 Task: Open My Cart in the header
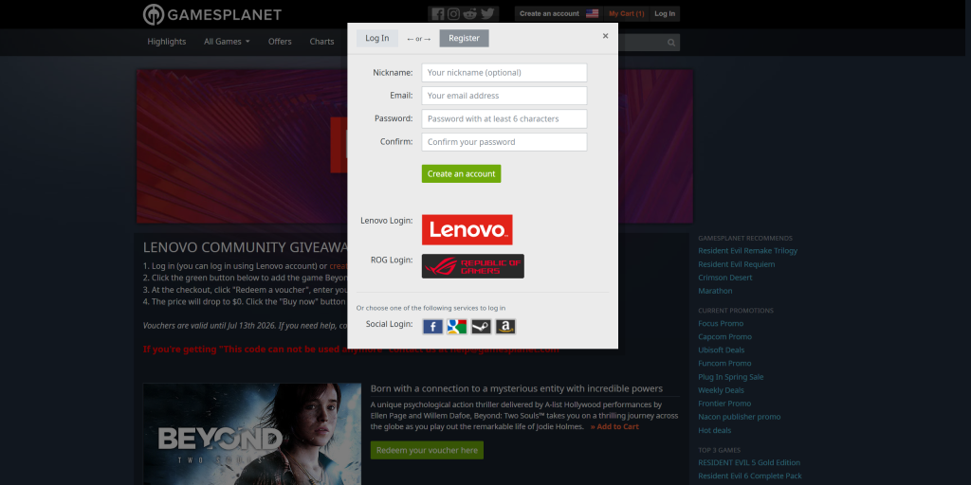pos(626,14)
